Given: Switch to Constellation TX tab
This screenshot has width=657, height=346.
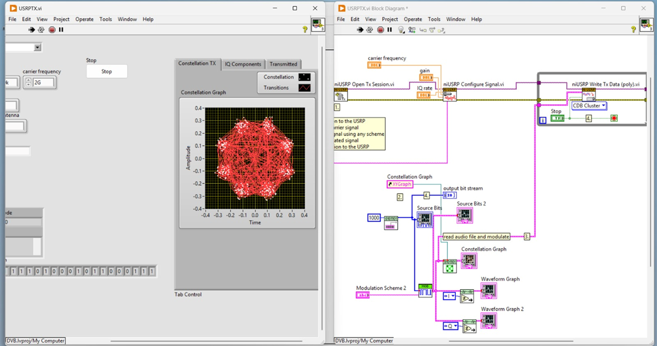Looking at the screenshot, I should pos(197,64).
